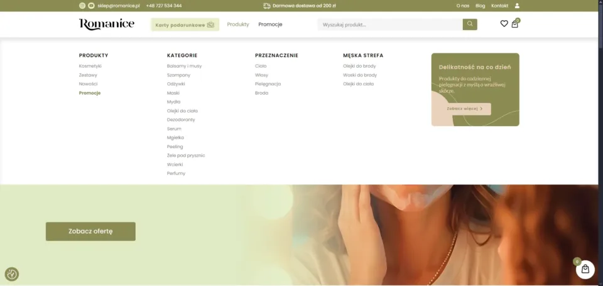Open Odżywki category
603x286 pixels.
tap(176, 83)
